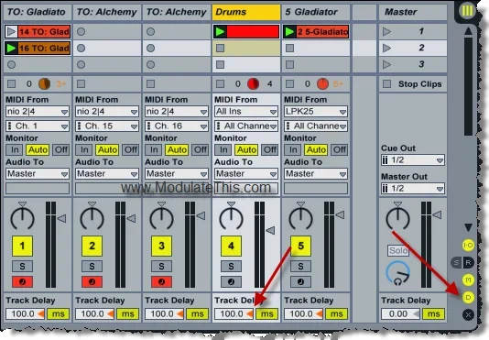
Task: Open the Cue Out 1/2 dropdown
Action: coord(413,160)
